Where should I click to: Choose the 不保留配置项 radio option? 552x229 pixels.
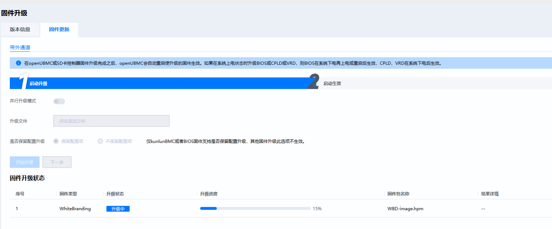(100, 141)
